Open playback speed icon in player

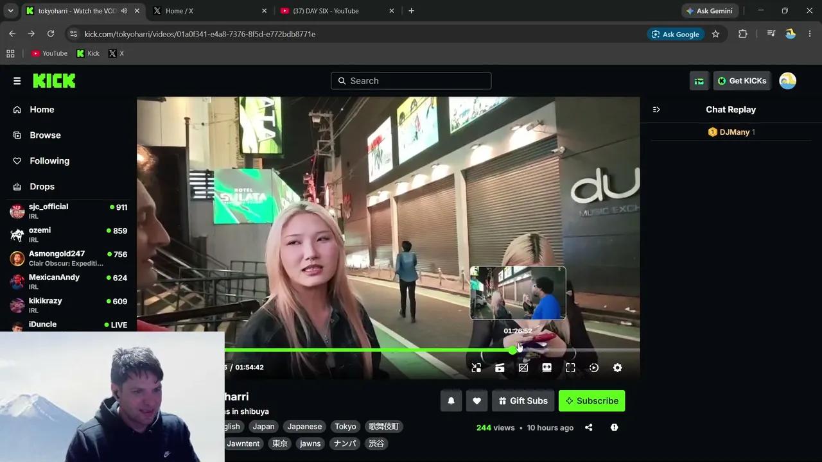(594, 368)
